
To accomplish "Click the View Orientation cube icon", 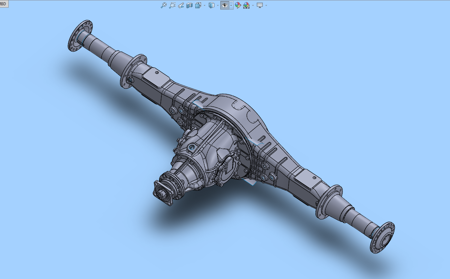I will click(198, 5).
